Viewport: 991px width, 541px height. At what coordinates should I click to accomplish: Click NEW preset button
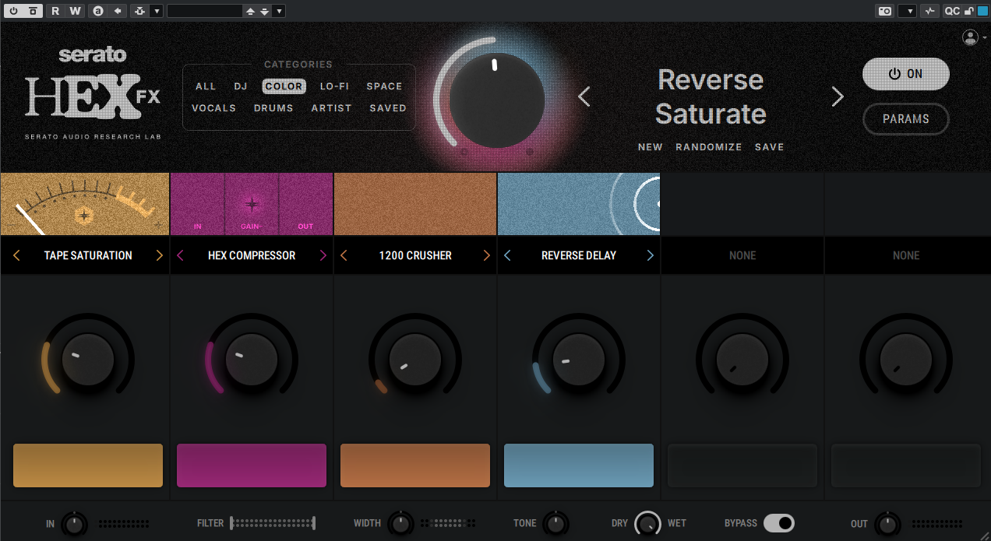click(x=651, y=147)
